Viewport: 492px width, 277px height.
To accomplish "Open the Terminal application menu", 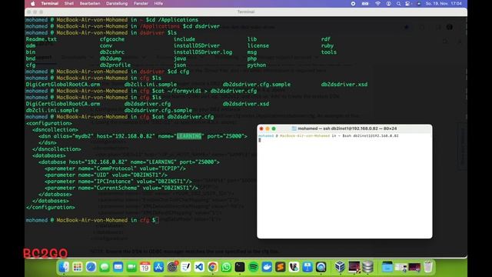I will (x=49, y=3).
